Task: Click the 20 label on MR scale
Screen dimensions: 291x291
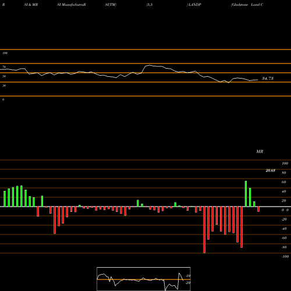Action: 284,201
